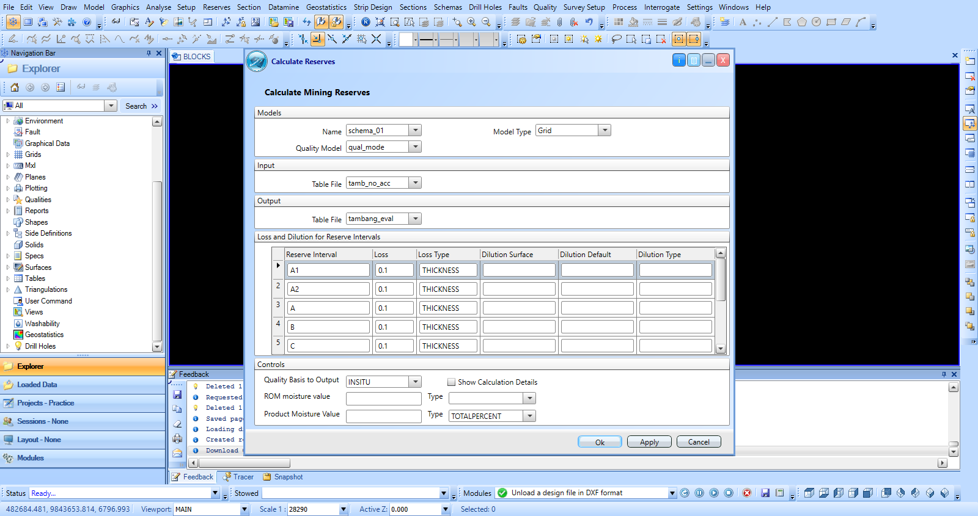Screen dimensions: 978x516
Task: Click the lasso select tool icon
Action: 616,39
